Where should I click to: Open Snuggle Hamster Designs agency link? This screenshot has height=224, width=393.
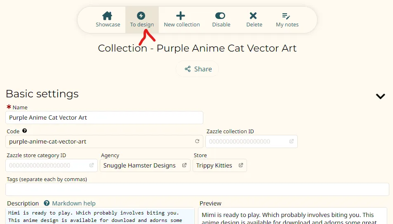(x=145, y=165)
